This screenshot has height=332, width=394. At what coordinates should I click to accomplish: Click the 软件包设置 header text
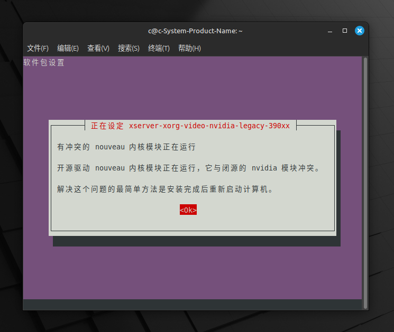coord(44,62)
